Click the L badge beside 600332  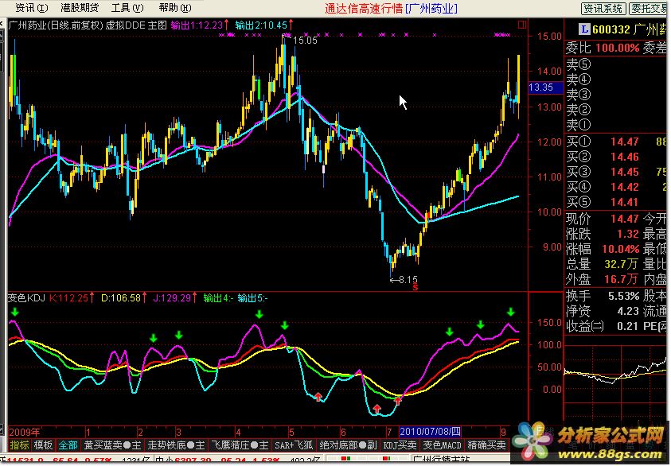click(583, 29)
